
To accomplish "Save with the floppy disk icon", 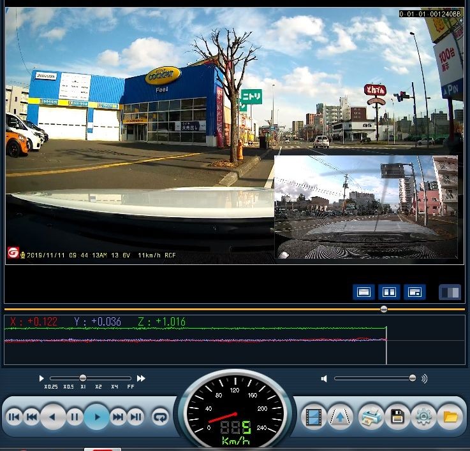I will pyautogui.click(x=397, y=416).
